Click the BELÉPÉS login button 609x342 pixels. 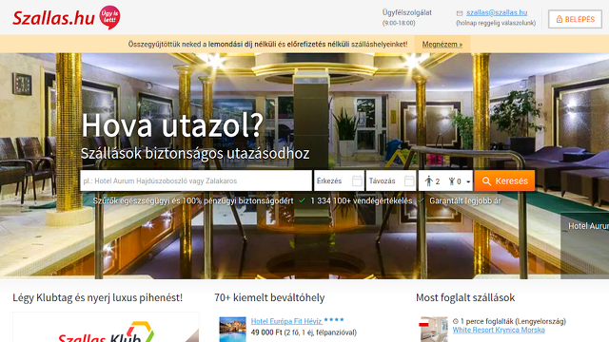point(575,19)
